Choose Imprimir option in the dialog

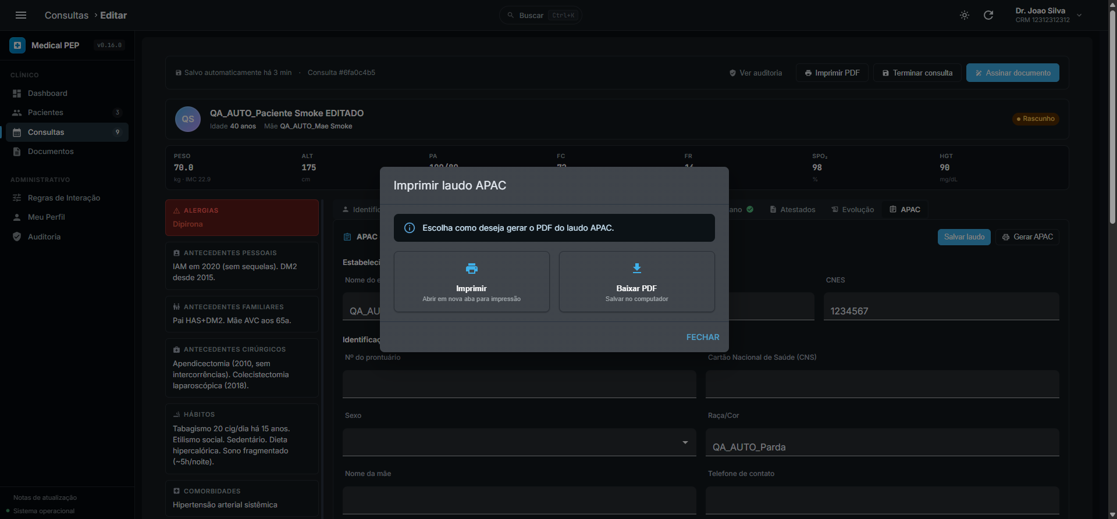click(x=472, y=281)
